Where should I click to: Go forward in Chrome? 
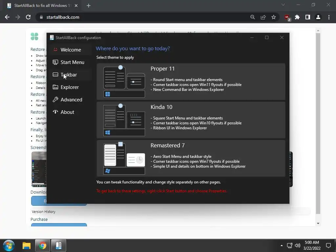pyautogui.click(x=18, y=17)
